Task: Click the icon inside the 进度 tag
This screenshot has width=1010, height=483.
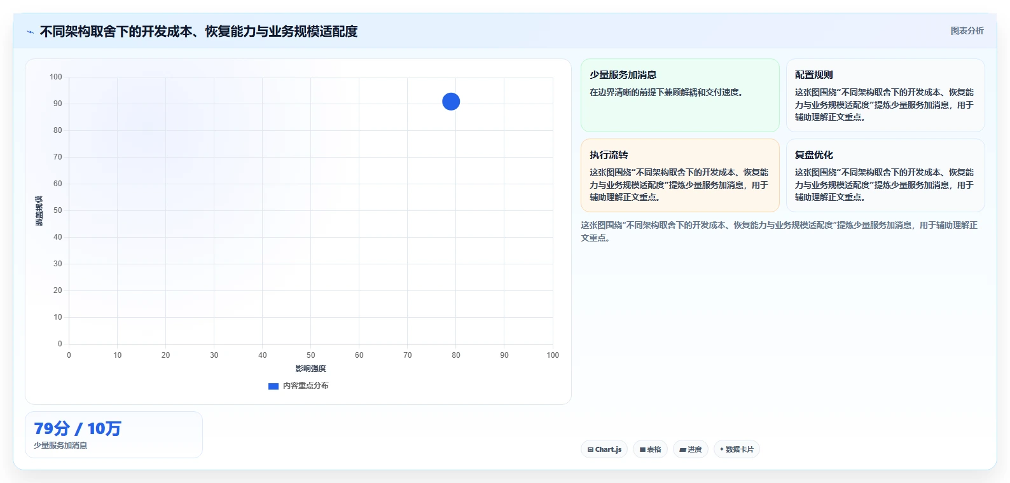Action: coord(682,449)
